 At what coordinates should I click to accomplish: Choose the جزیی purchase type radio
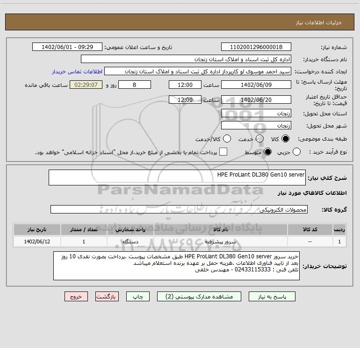[296, 152]
